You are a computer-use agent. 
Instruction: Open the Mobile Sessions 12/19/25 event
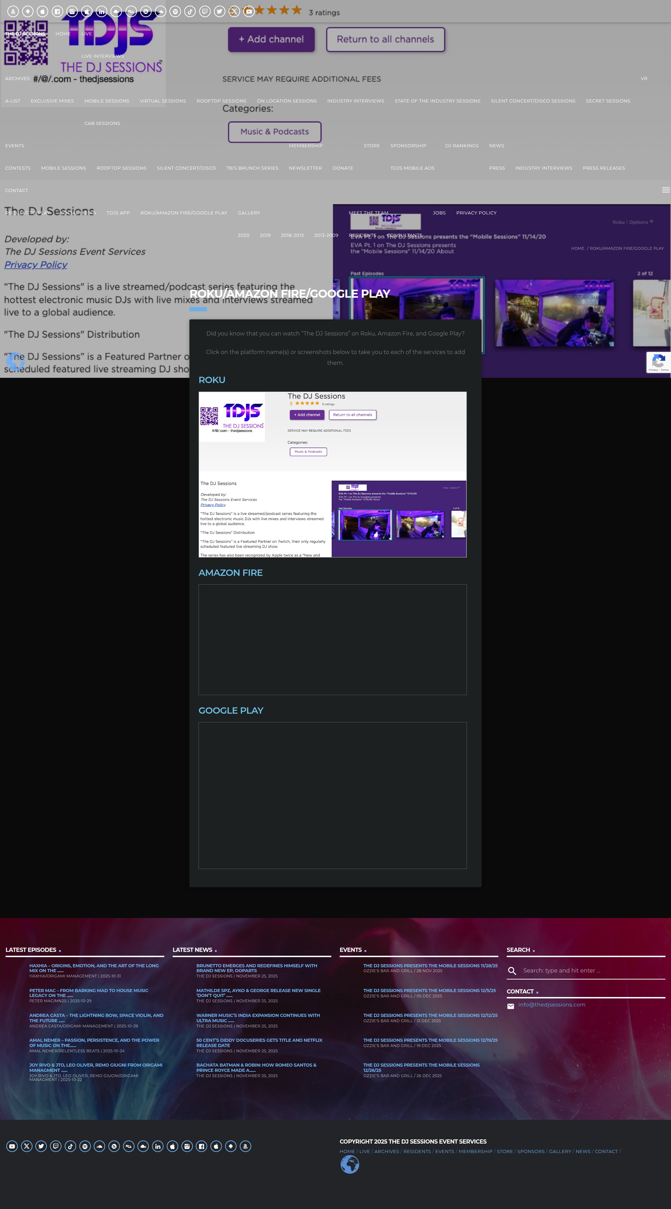pos(430,1040)
